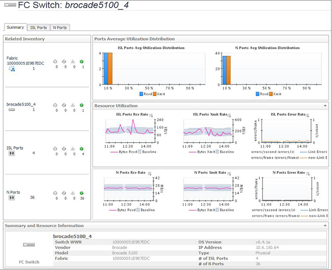Collapse the Resource Utilization panel
This screenshot has height=270, width=332.
[x=325, y=105]
